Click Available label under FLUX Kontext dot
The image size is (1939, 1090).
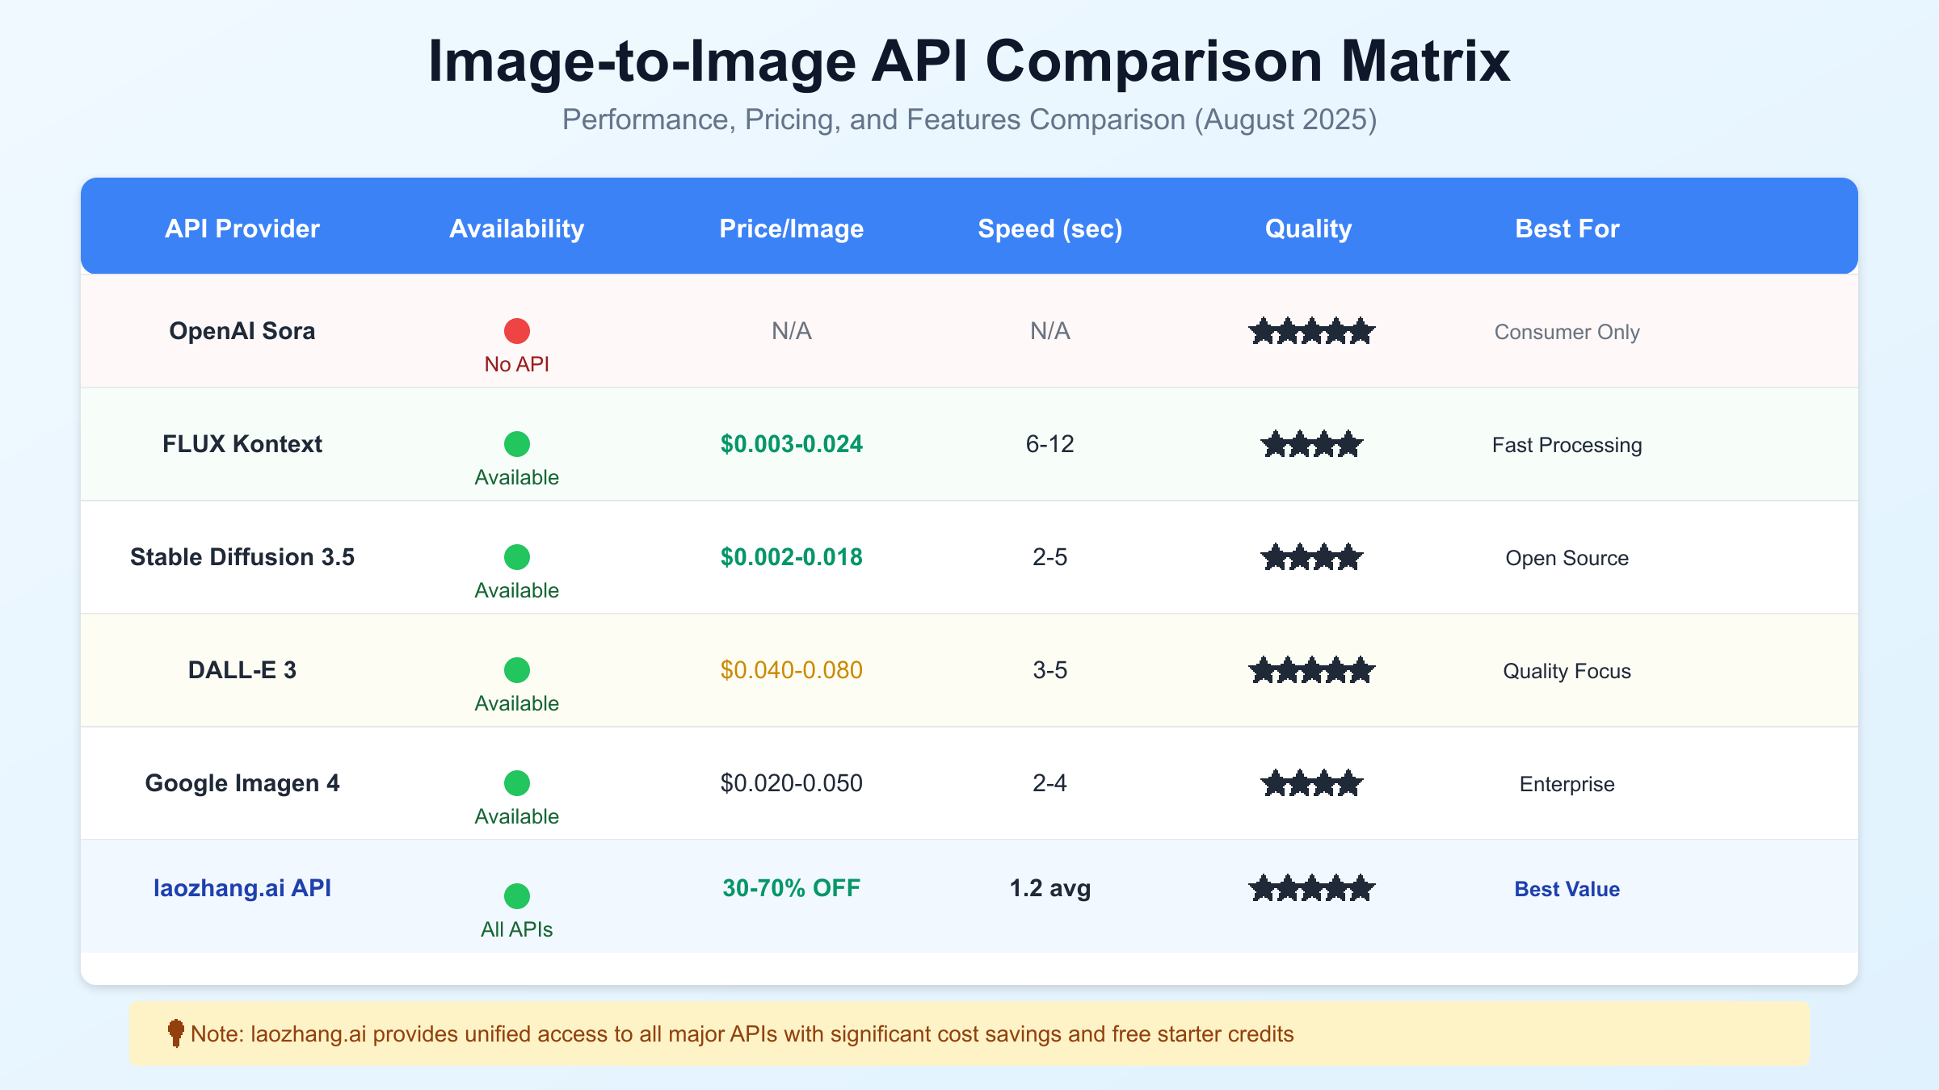pyautogui.click(x=517, y=477)
